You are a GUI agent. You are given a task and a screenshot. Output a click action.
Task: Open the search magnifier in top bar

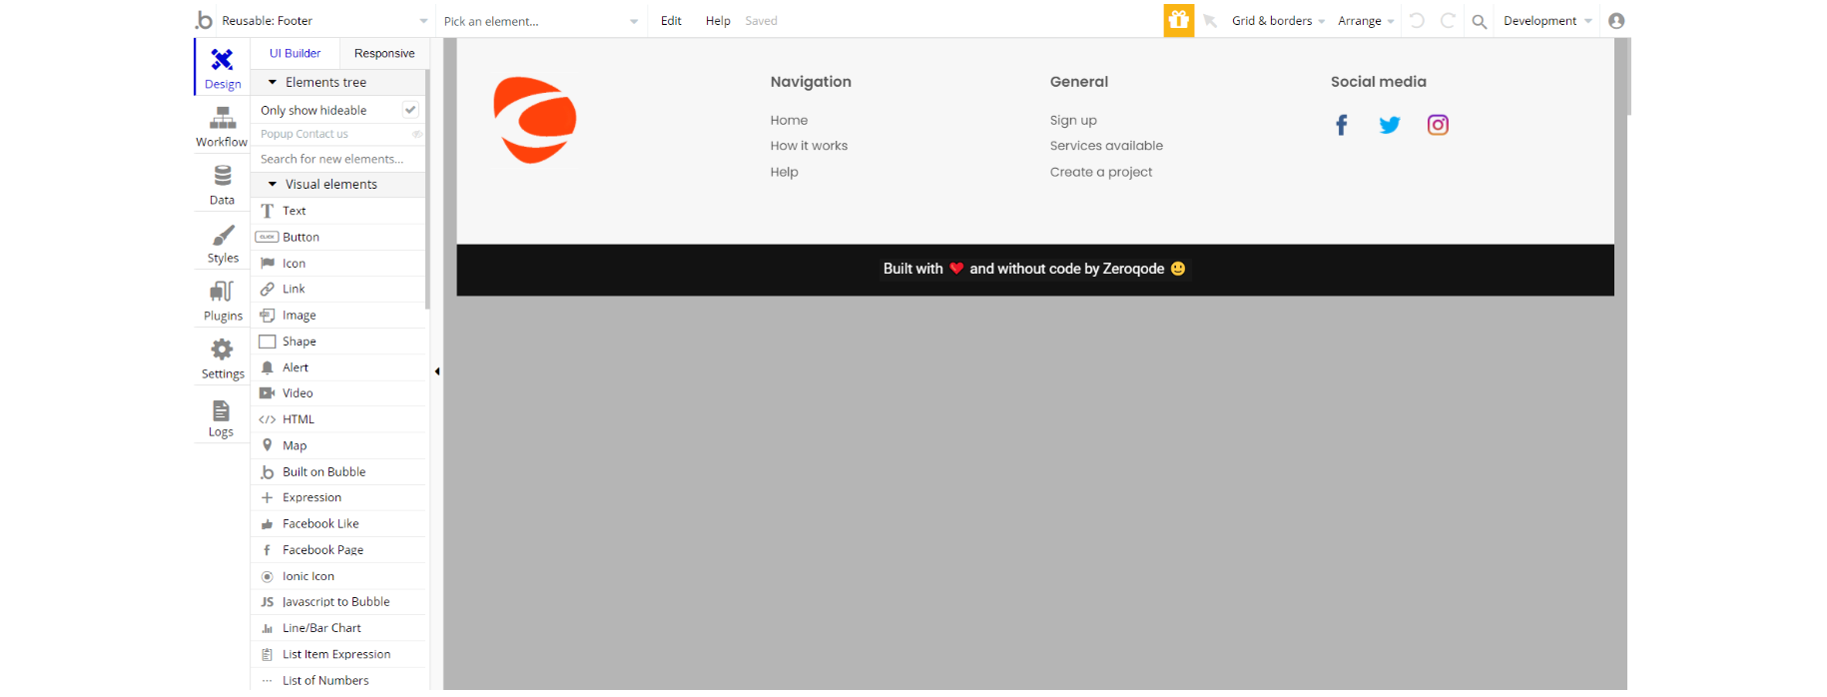(1479, 21)
